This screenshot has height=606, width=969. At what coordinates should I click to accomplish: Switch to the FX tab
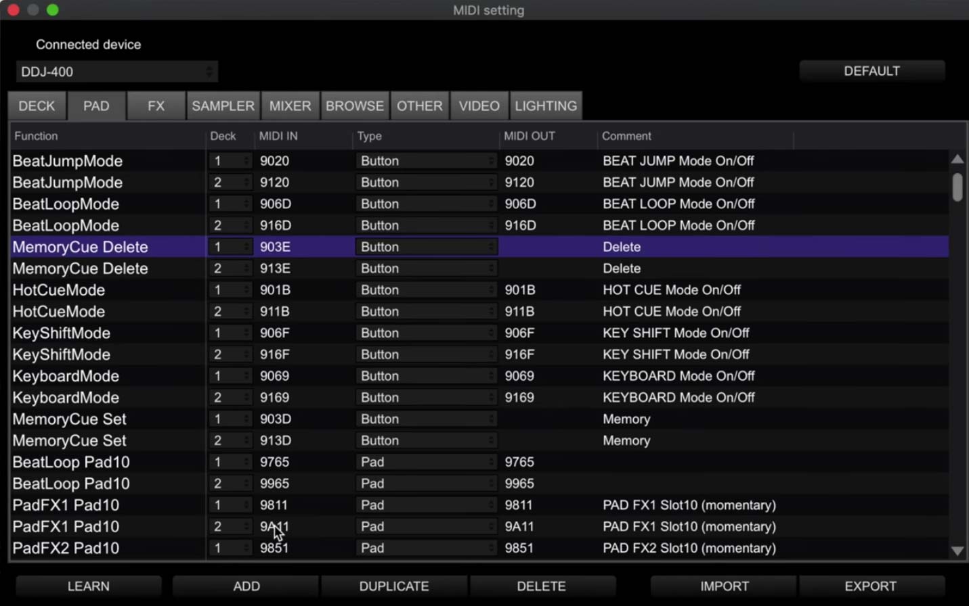pyautogui.click(x=156, y=106)
